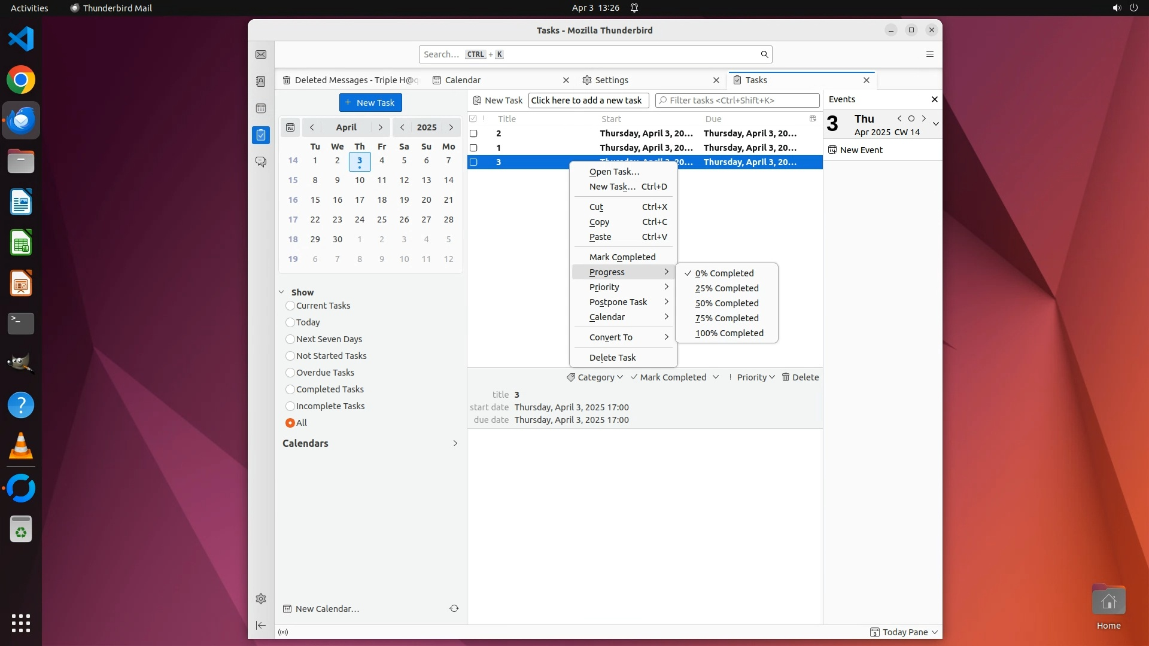Screen dimensions: 1149x646
Task: Expand the Calendars section chevron
Action: [455, 443]
